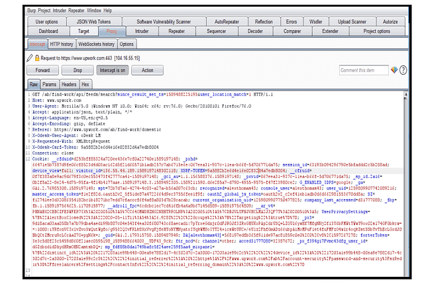Screen dimensions: 424x292
Task: Click the pencil edit icon beside request target
Action: coord(30,58)
